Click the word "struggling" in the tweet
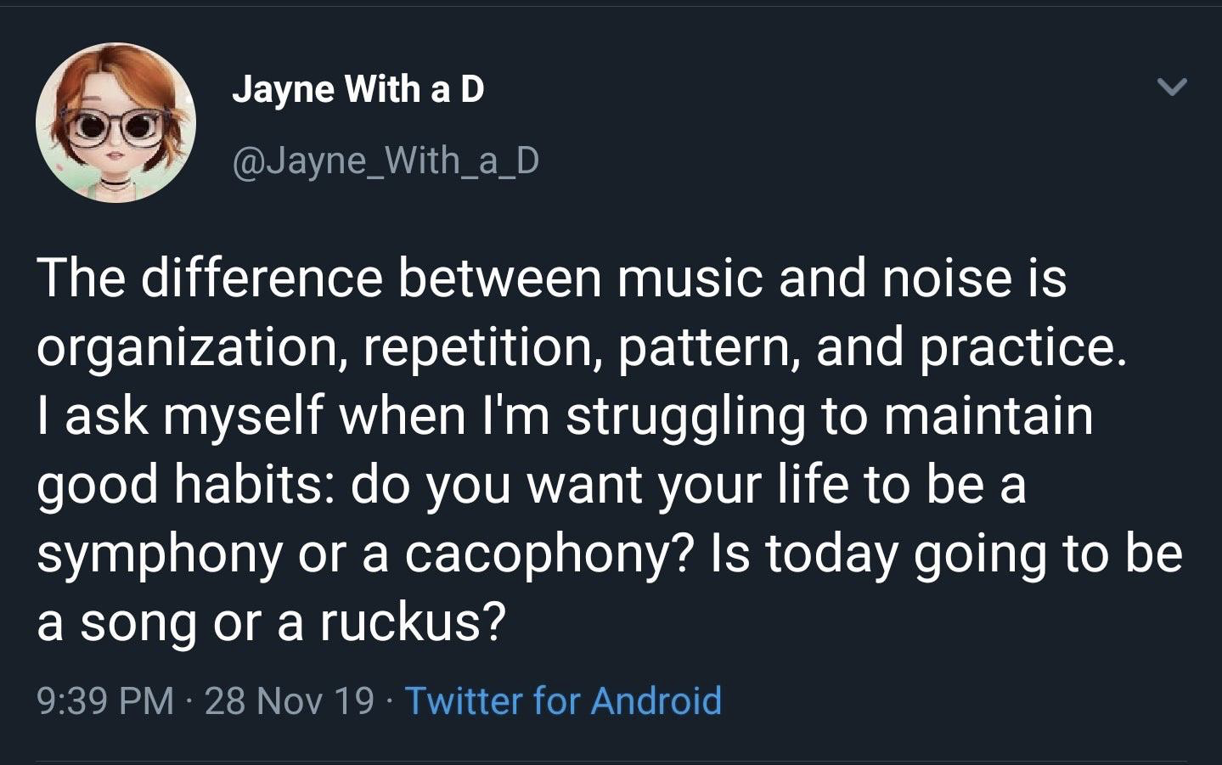 [684, 416]
